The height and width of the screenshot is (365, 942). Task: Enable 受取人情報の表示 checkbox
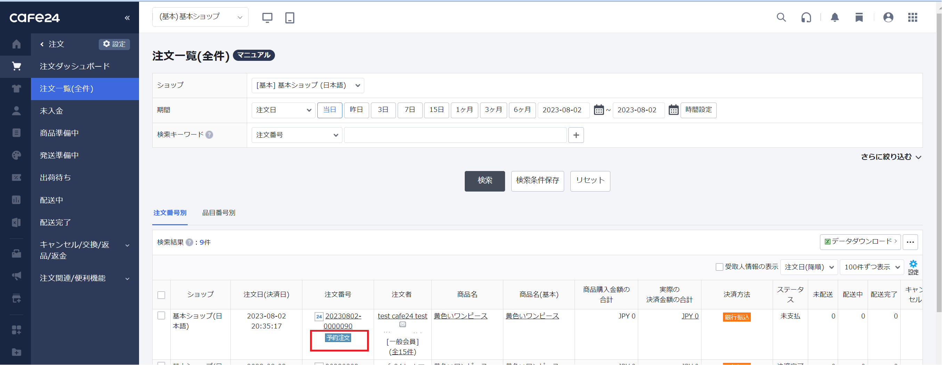click(719, 267)
